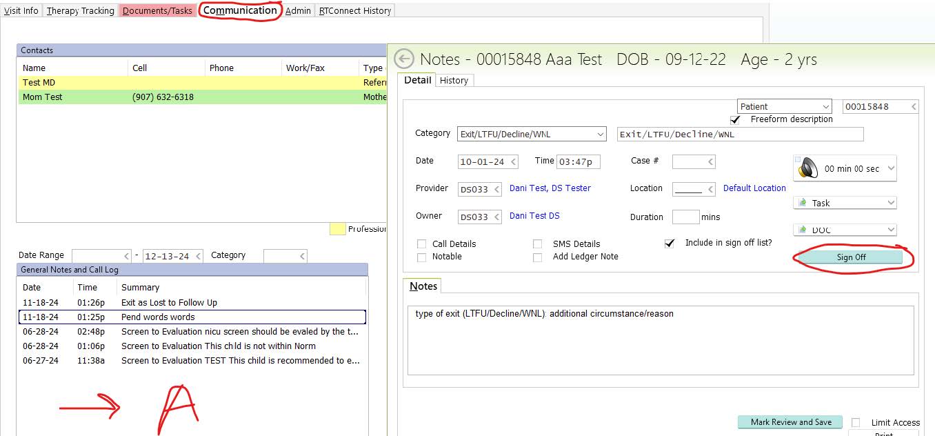
Task: Open the Case # lookup arrow
Action: 710,162
